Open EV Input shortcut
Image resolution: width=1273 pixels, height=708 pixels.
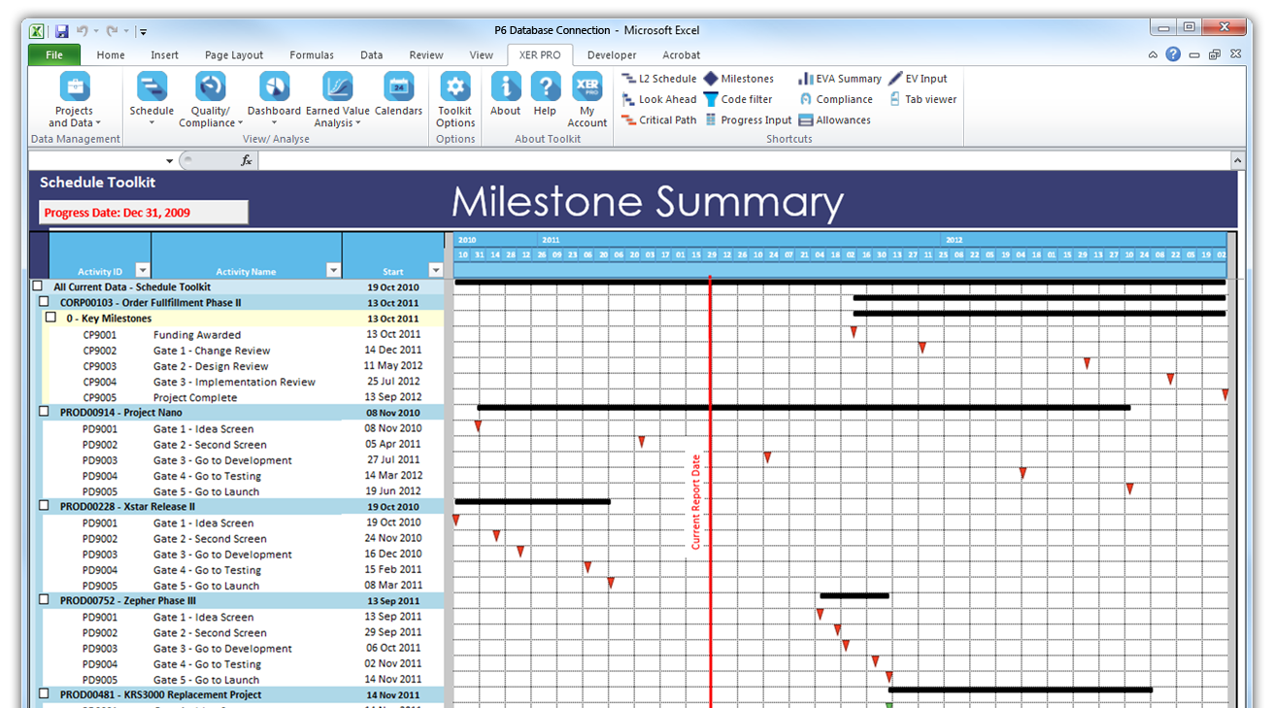(918, 79)
